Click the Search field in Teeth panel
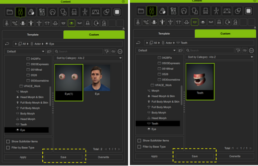Viewport: 258px width, 166px height. (210, 51)
